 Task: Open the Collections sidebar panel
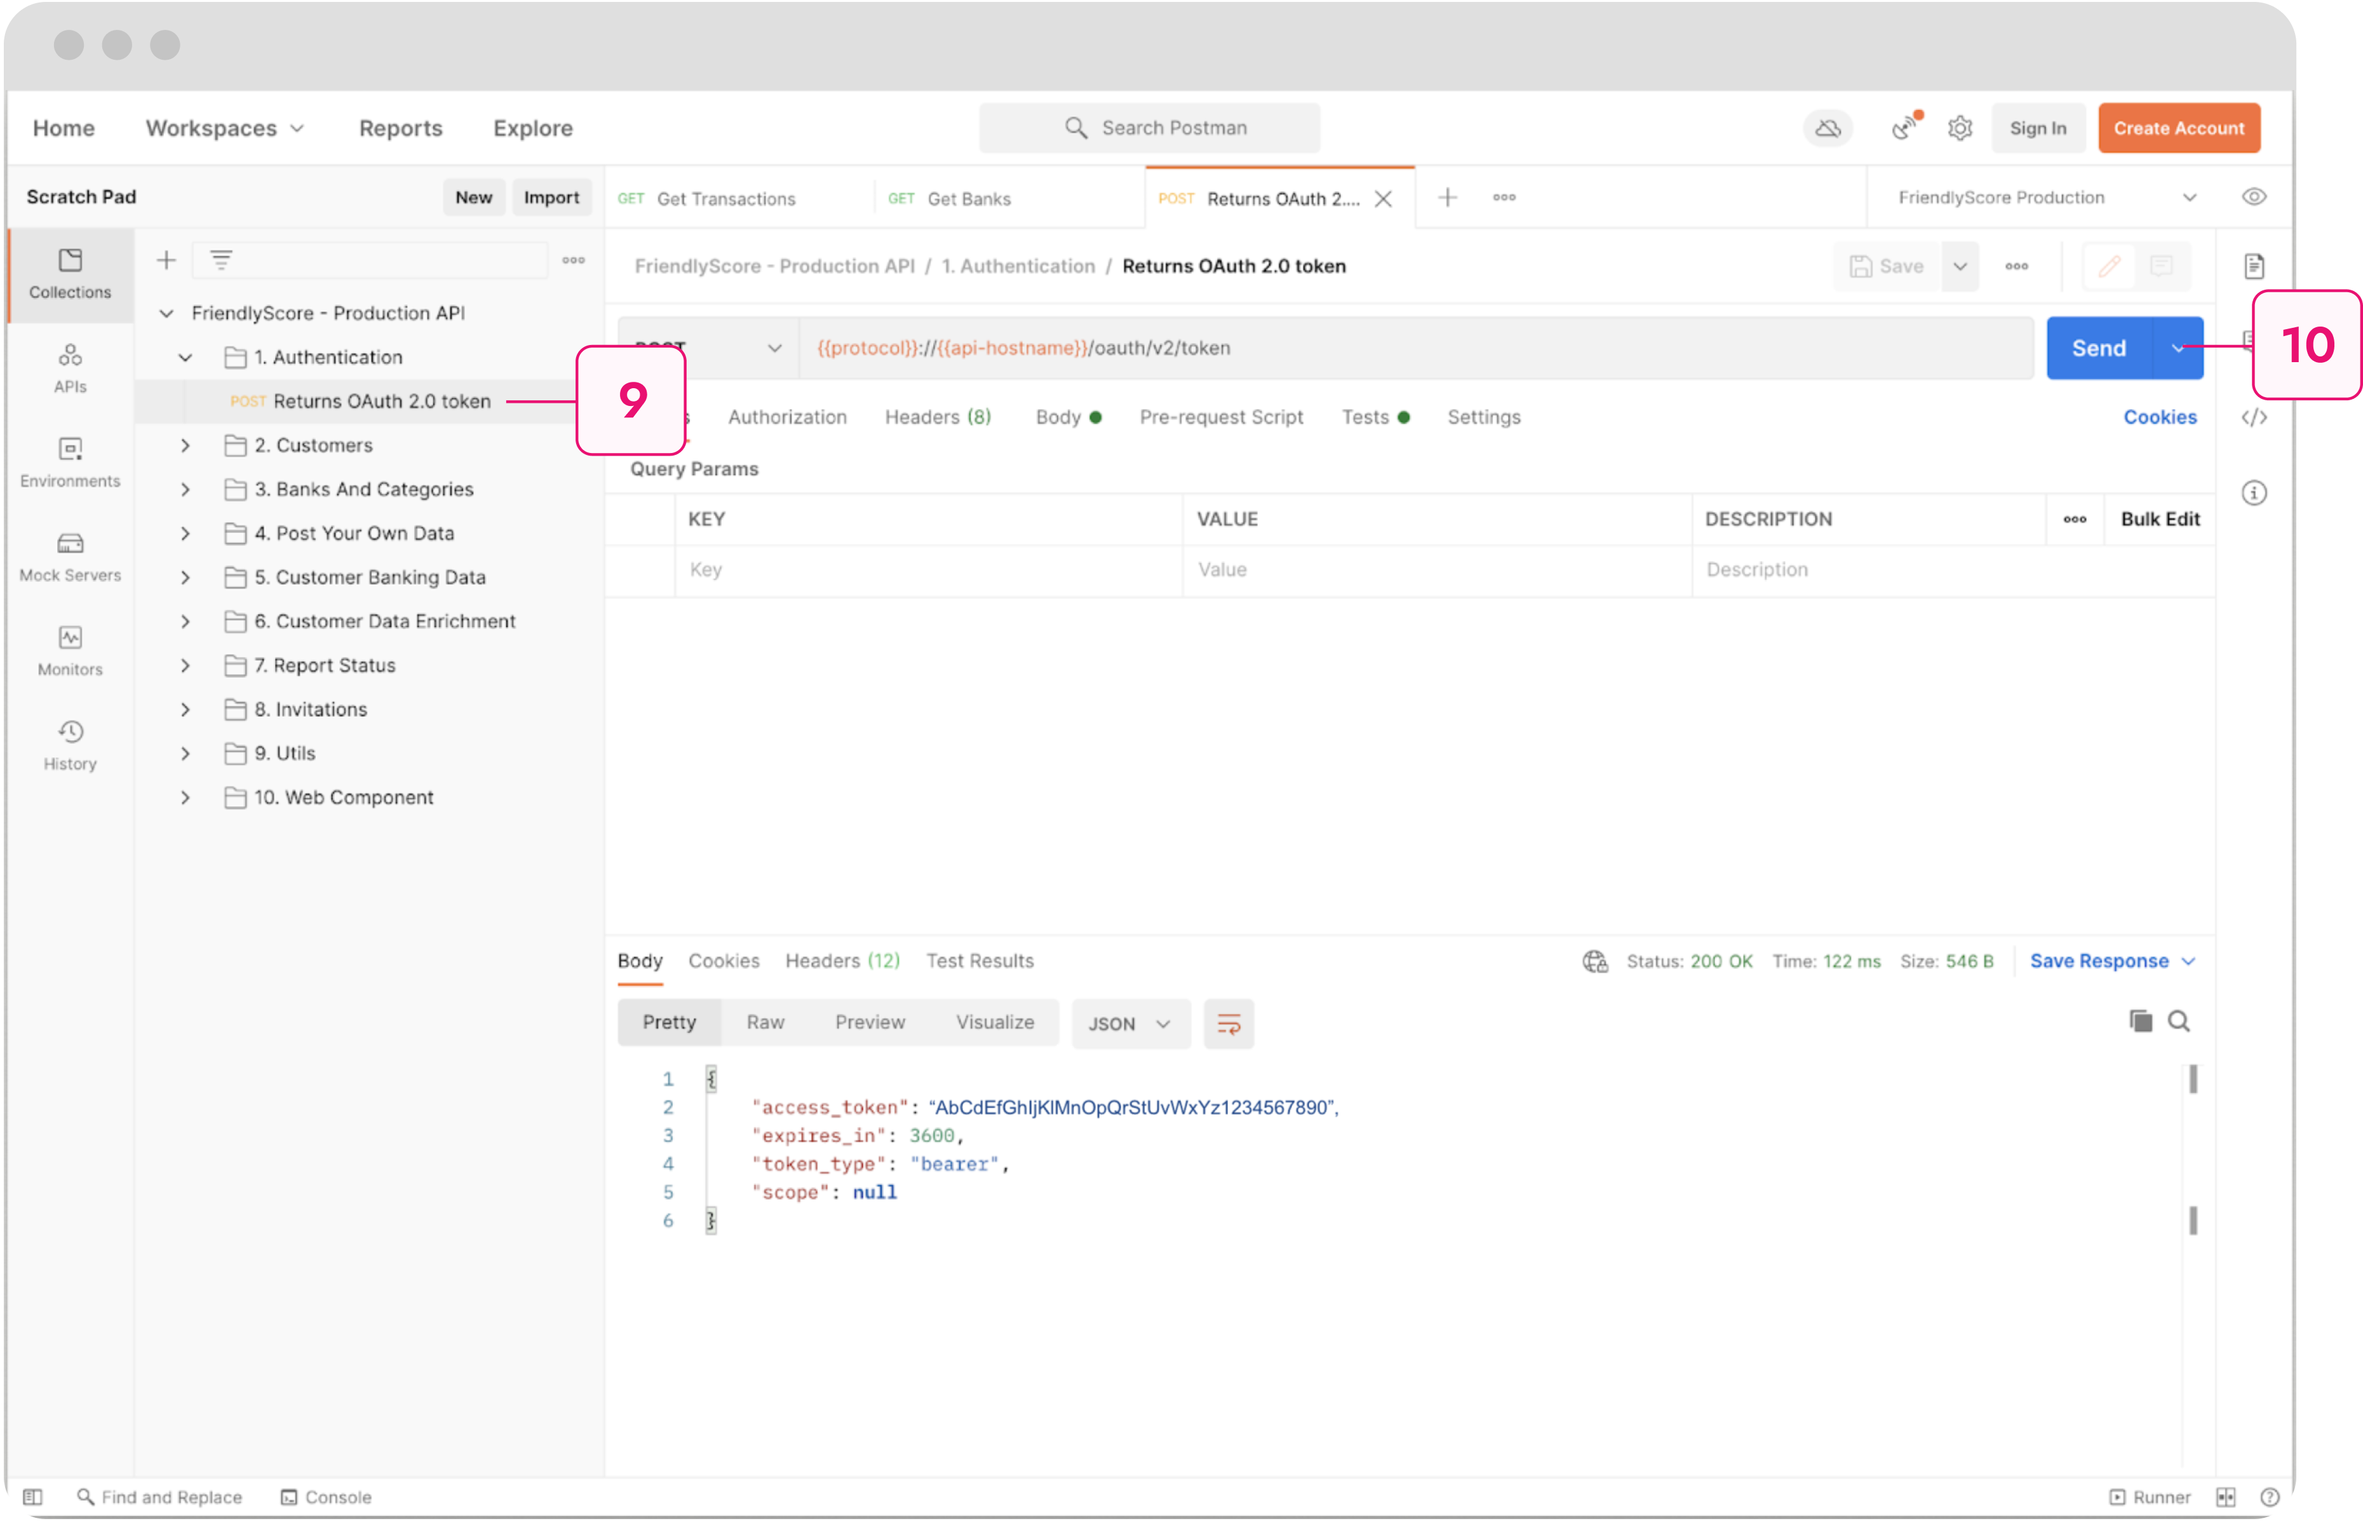pyautogui.click(x=70, y=274)
